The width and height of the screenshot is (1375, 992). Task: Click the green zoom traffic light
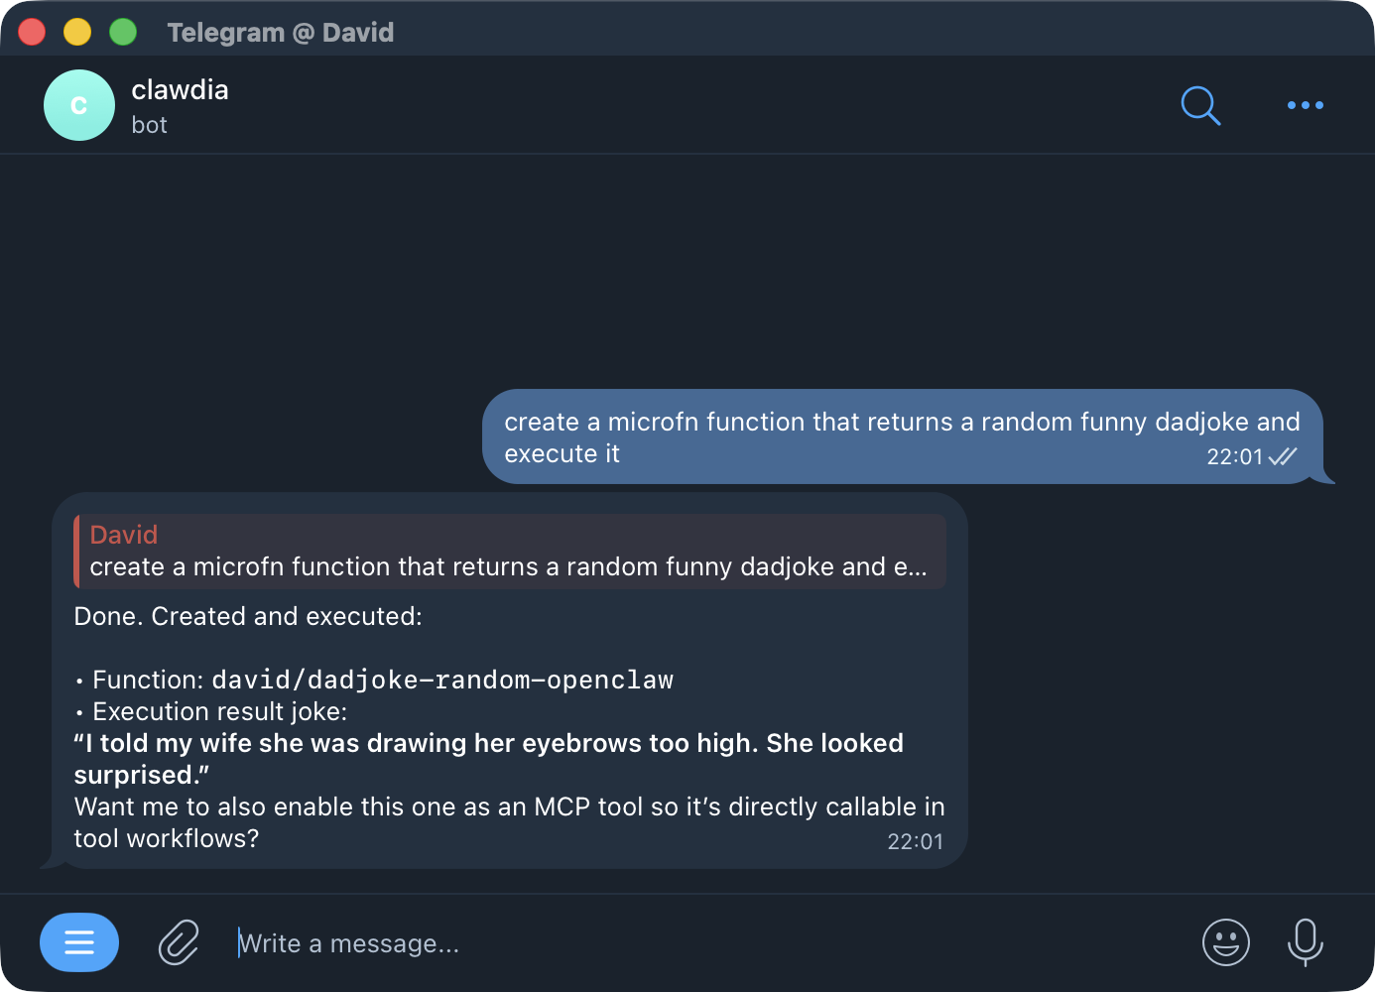click(123, 32)
